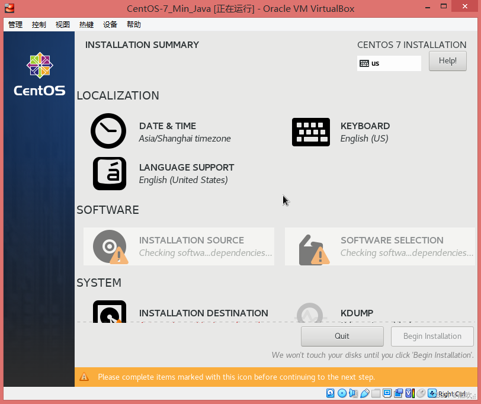Open KDUMP icon
The height and width of the screenshot is (404, 481).
(x=310, y=313)
